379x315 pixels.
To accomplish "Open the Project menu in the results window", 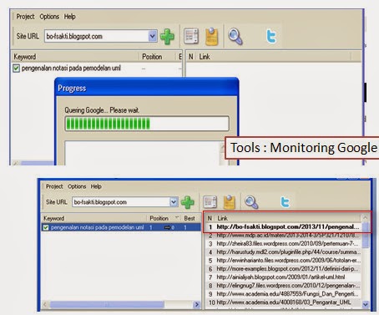I will pyautogui.click(x=54, y=186).
